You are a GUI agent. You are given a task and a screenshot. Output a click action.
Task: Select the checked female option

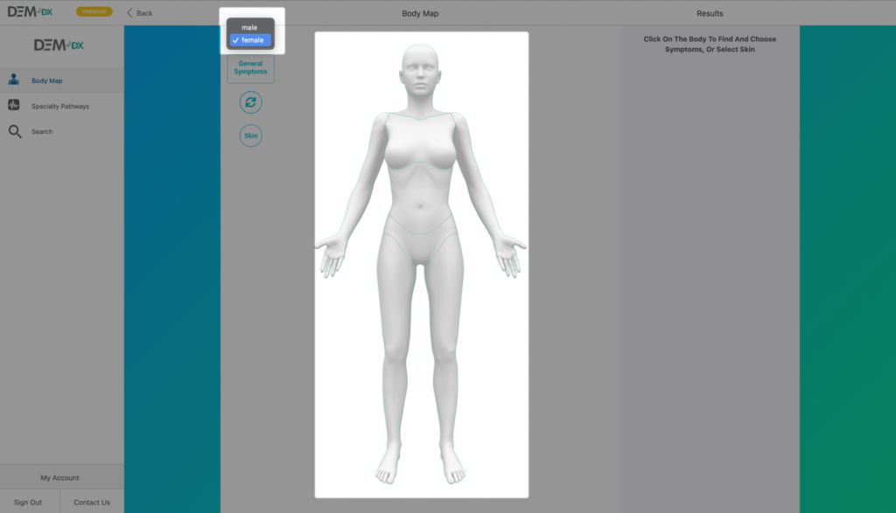(251, 40)
